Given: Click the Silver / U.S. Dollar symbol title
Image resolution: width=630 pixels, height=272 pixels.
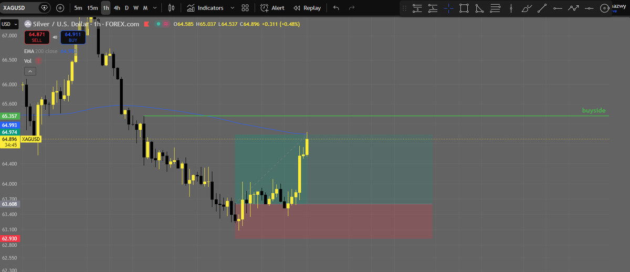Looking at the screenshot, I should click(62, 24).
